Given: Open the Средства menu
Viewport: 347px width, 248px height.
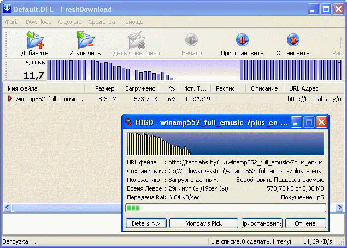Looking at the screenshot, I should point(101,22).
